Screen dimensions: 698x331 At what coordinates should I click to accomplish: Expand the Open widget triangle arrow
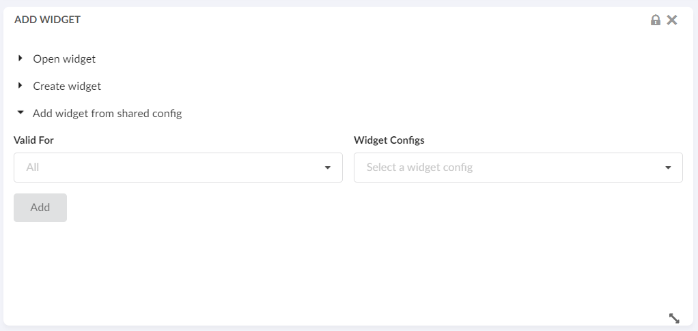coord(20,59)
